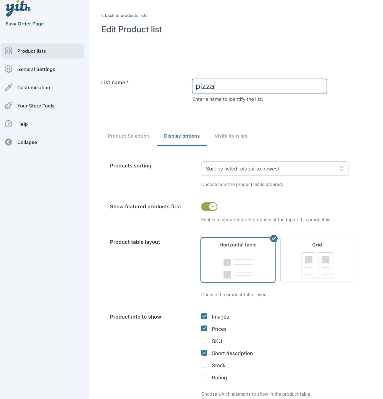Click the SKU label
383x399 pixels.
[217, 341]
